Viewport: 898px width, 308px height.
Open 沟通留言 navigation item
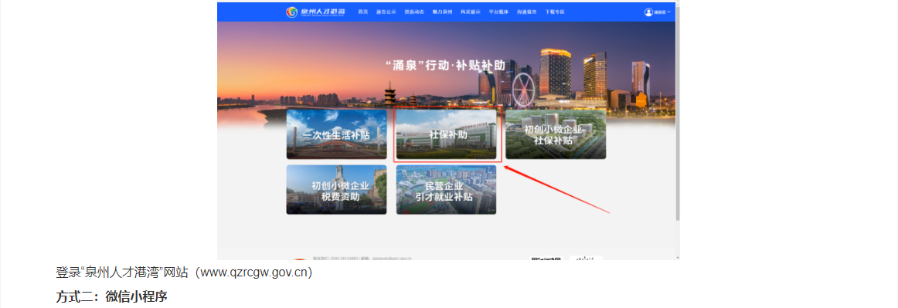tap(527, 12)
